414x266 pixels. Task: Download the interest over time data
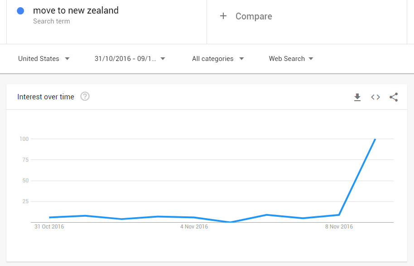pos(357,97)
